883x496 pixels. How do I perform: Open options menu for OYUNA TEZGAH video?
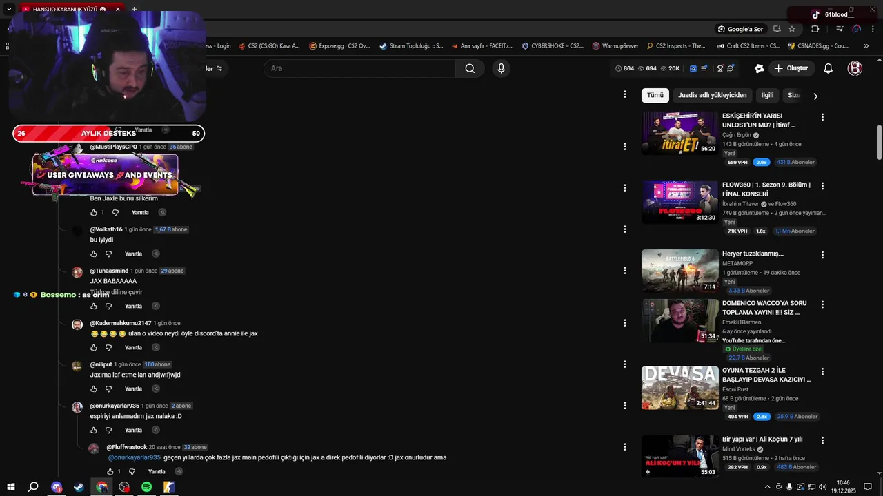click(x=822, y=371)
